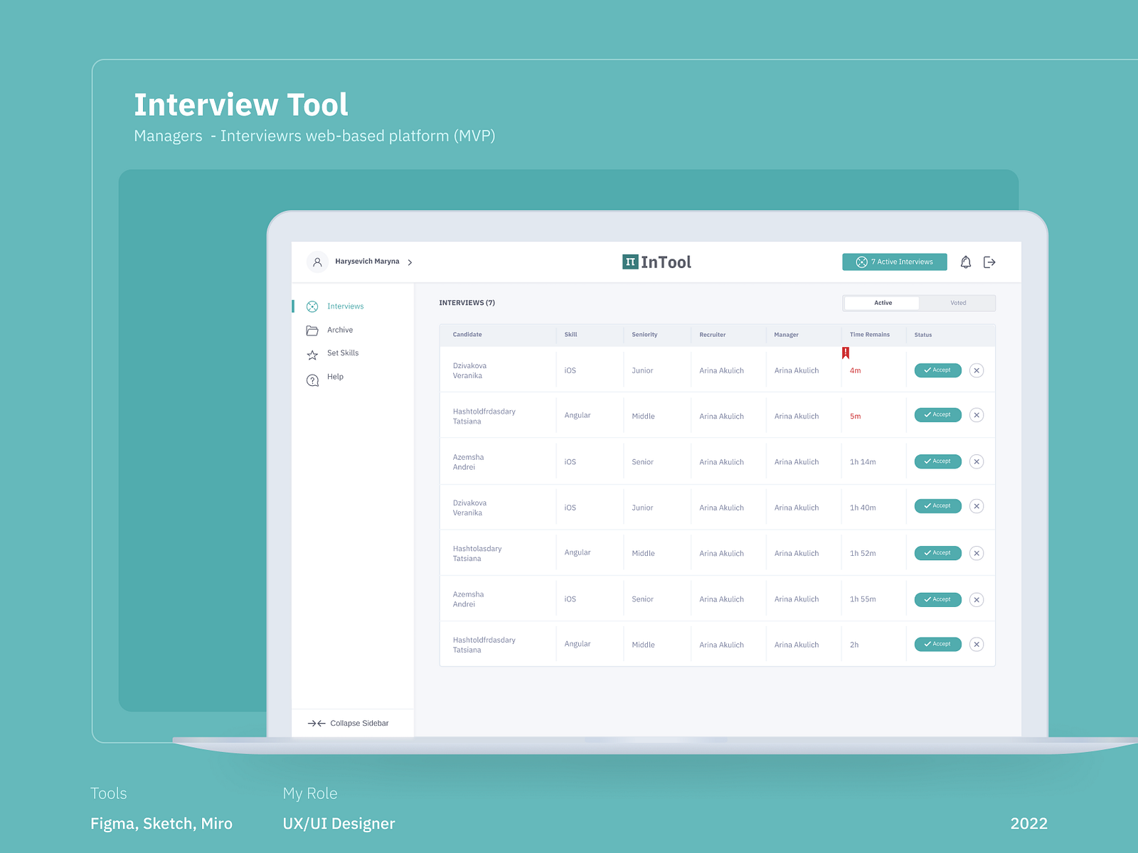
Task: Switch to the Voted tab
Action: 958,302
